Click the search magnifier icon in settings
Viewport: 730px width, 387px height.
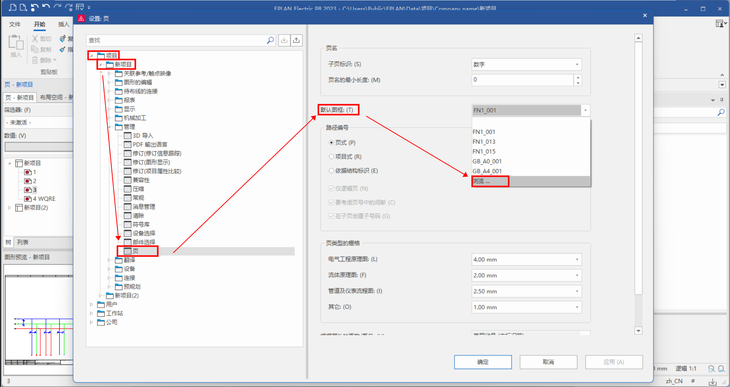point(270,40)
